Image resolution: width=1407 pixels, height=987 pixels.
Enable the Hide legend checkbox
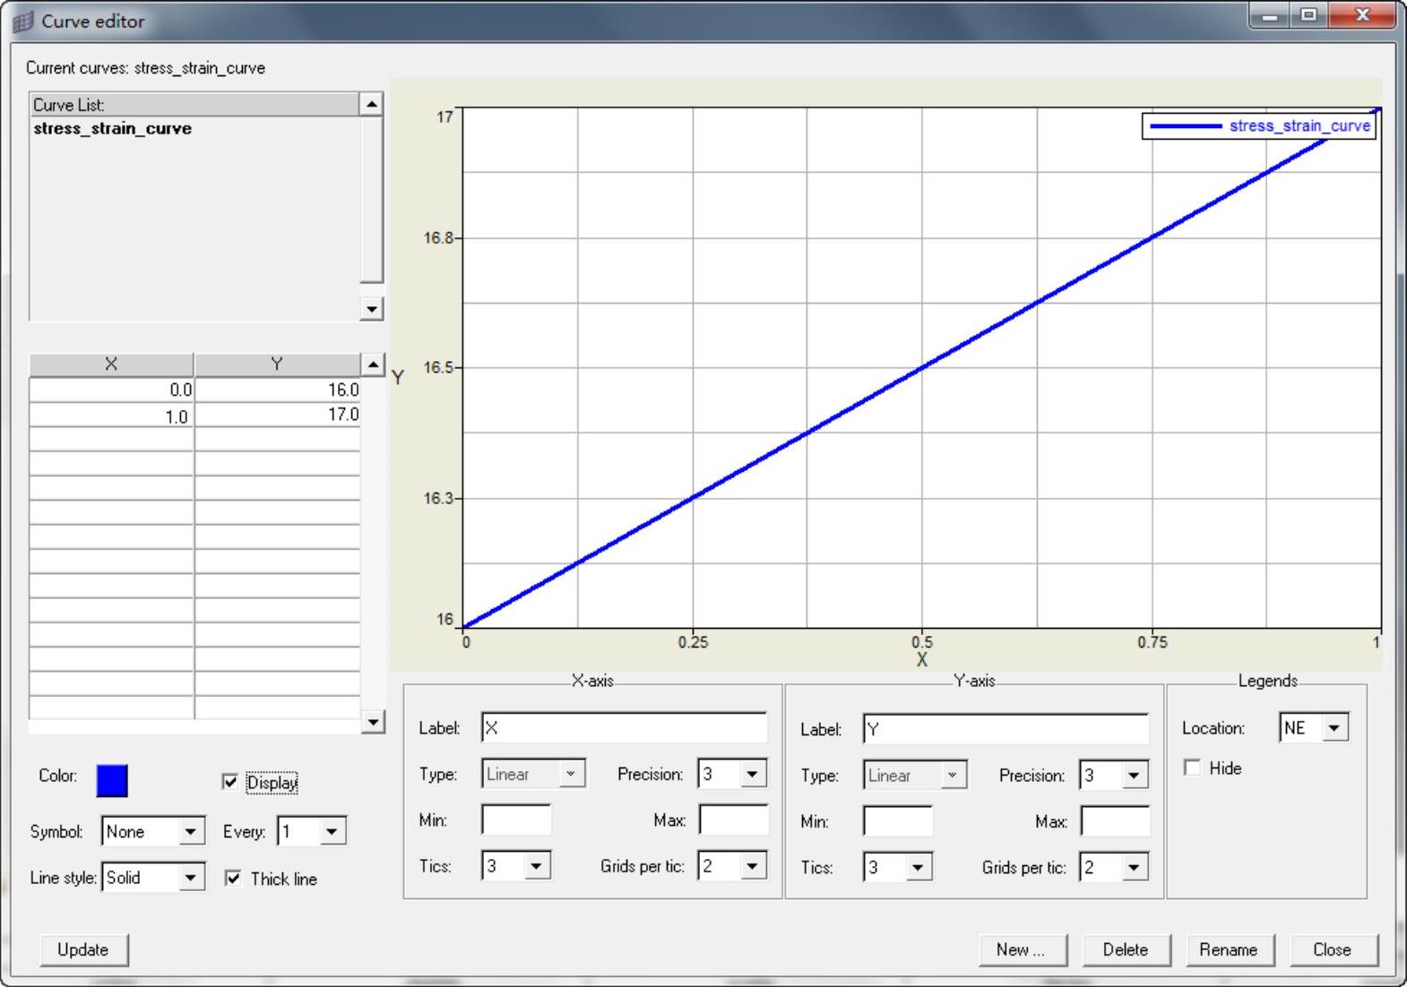[1193, 768]
